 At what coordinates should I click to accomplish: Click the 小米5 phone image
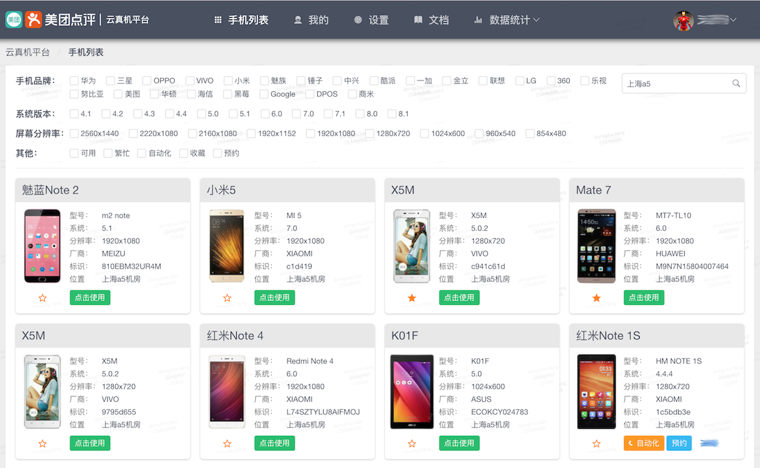tap(227, 246)
